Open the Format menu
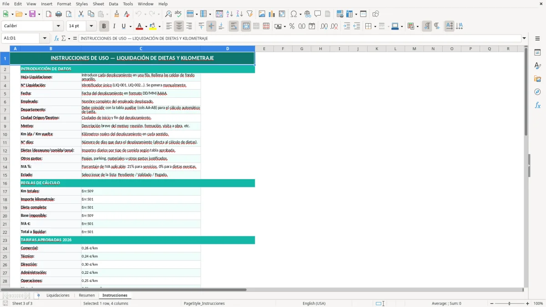 [64, 4]
